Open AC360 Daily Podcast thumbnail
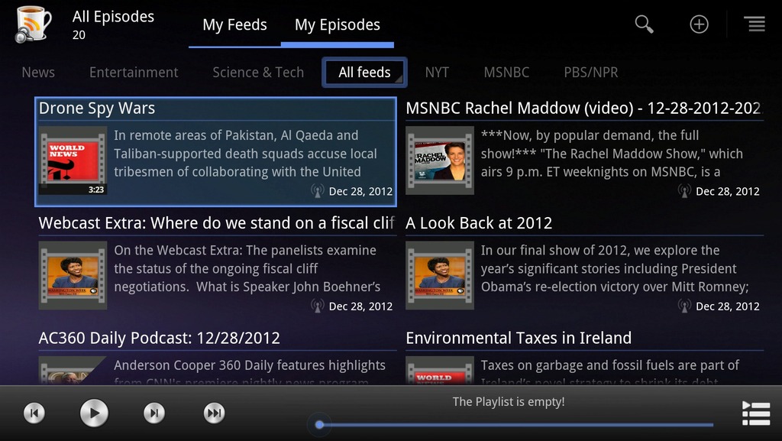The width and height of the screenshot is (782, 441). pos(73,370)
